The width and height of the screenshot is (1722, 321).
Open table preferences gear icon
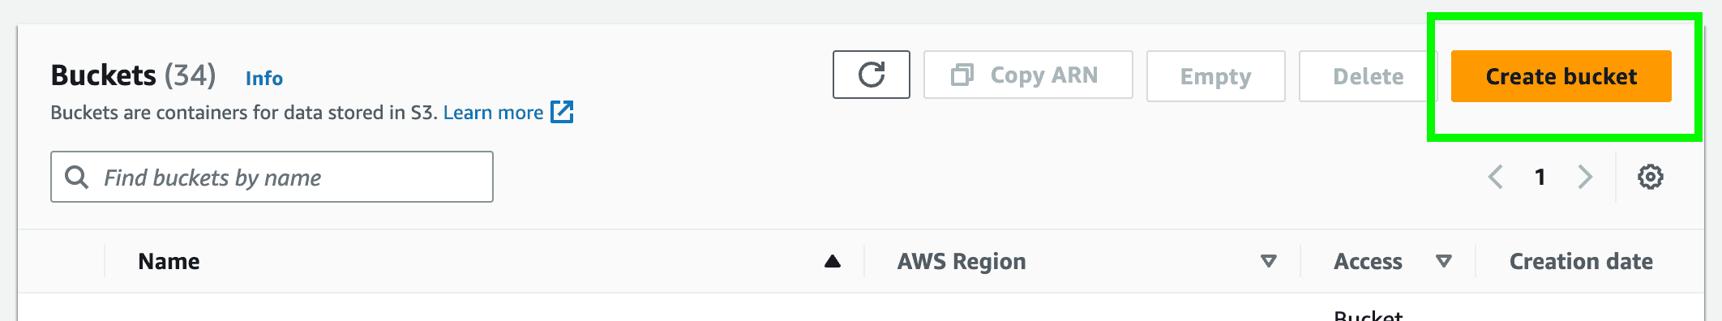(x=1650, y=177)
